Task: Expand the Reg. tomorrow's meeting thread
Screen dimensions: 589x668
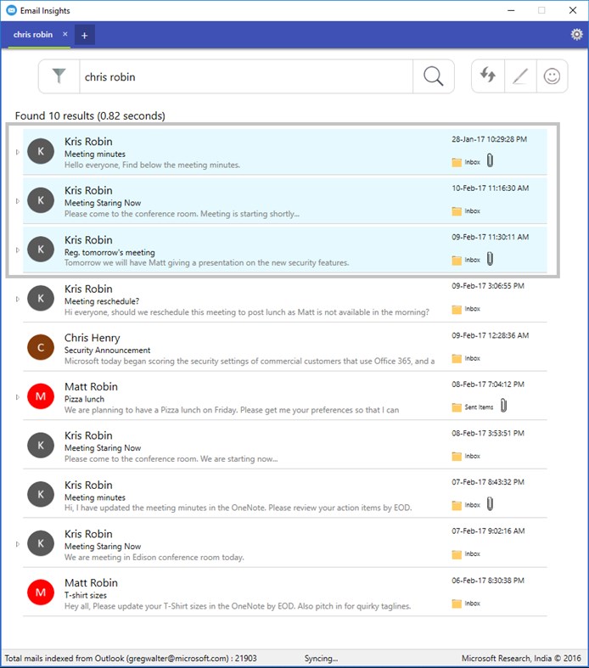Action: (18, 250)
